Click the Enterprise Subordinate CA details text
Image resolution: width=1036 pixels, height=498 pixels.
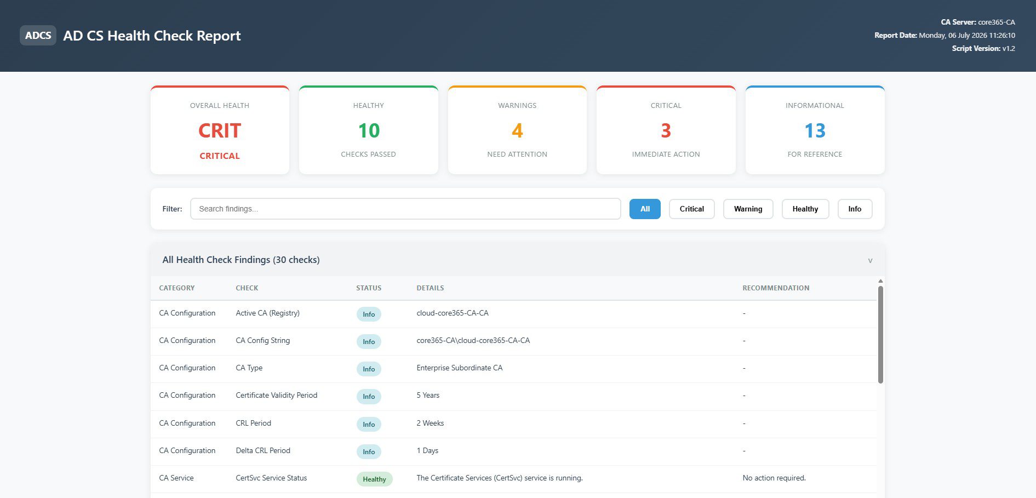pyautogui.click(x=460, y=368)
